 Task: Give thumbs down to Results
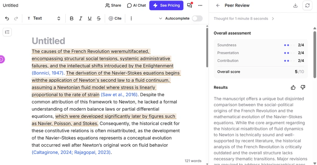pos(303,87)
